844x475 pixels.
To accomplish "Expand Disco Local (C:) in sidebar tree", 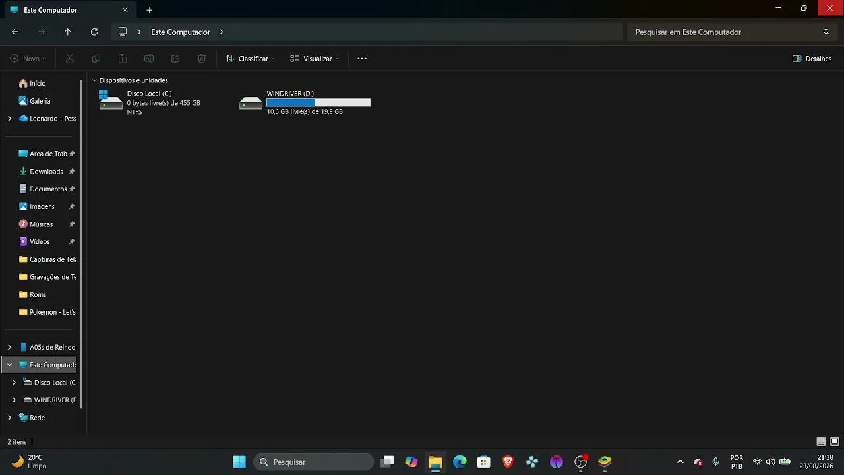I will point(14,383).
